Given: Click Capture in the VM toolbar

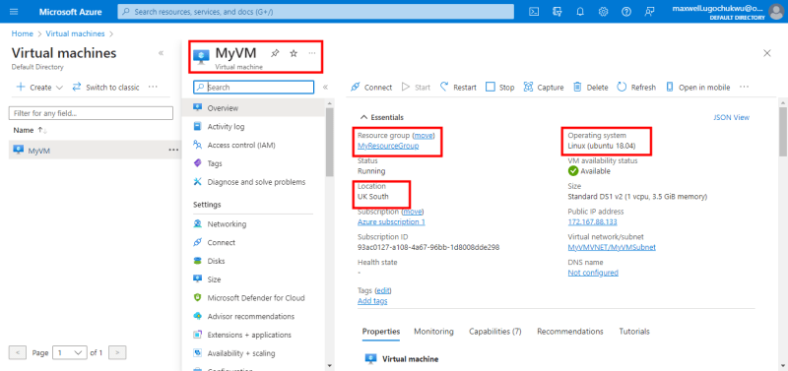Looking at the screenshot, I should coord(544,88).
